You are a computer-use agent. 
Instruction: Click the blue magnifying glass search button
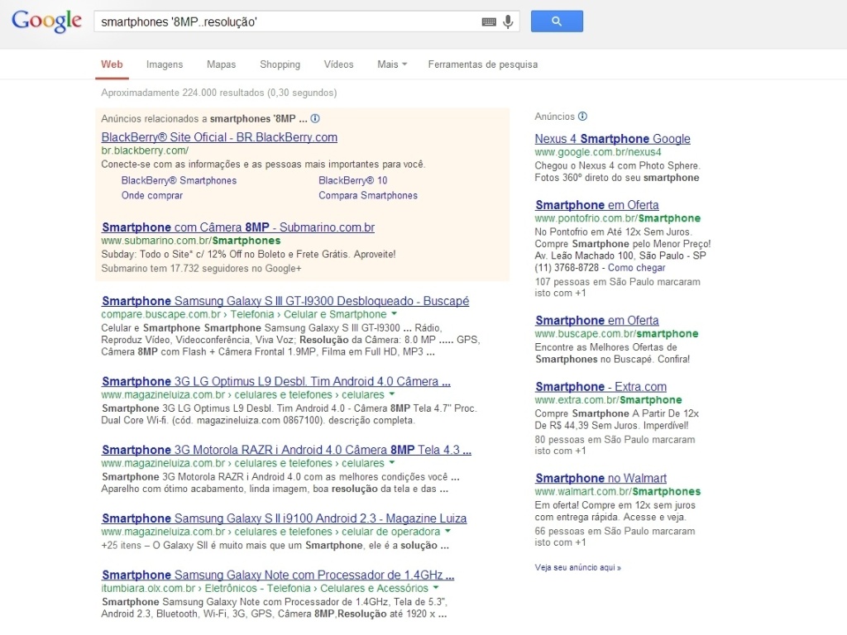point(556,21)
